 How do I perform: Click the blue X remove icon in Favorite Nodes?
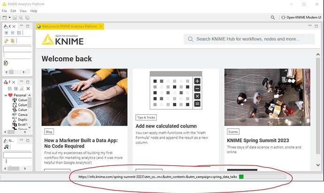[x=28, y=89]
